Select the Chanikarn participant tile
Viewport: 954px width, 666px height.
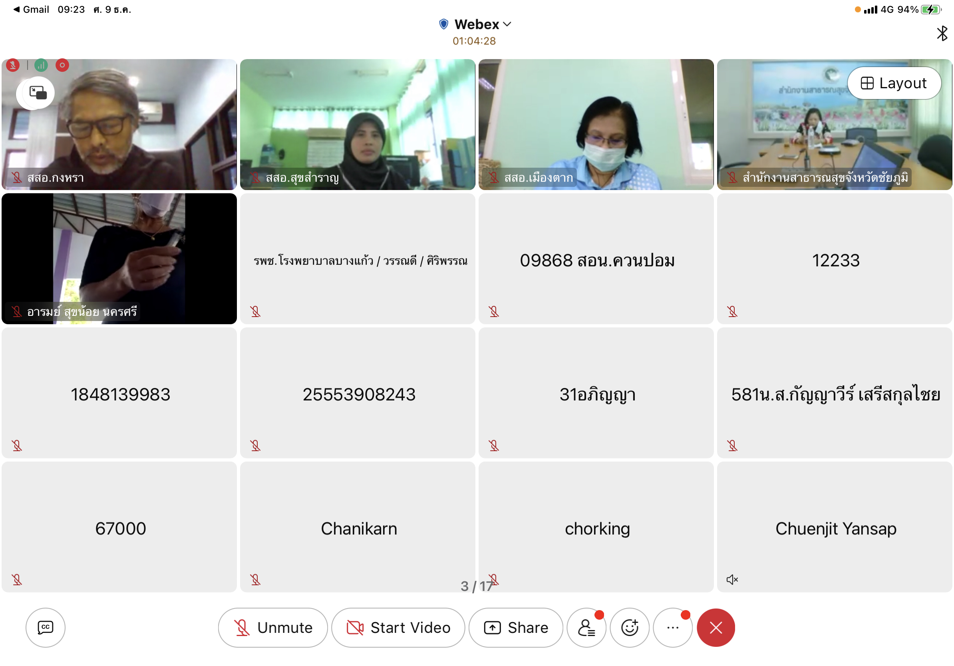click(x=357, y=527)
